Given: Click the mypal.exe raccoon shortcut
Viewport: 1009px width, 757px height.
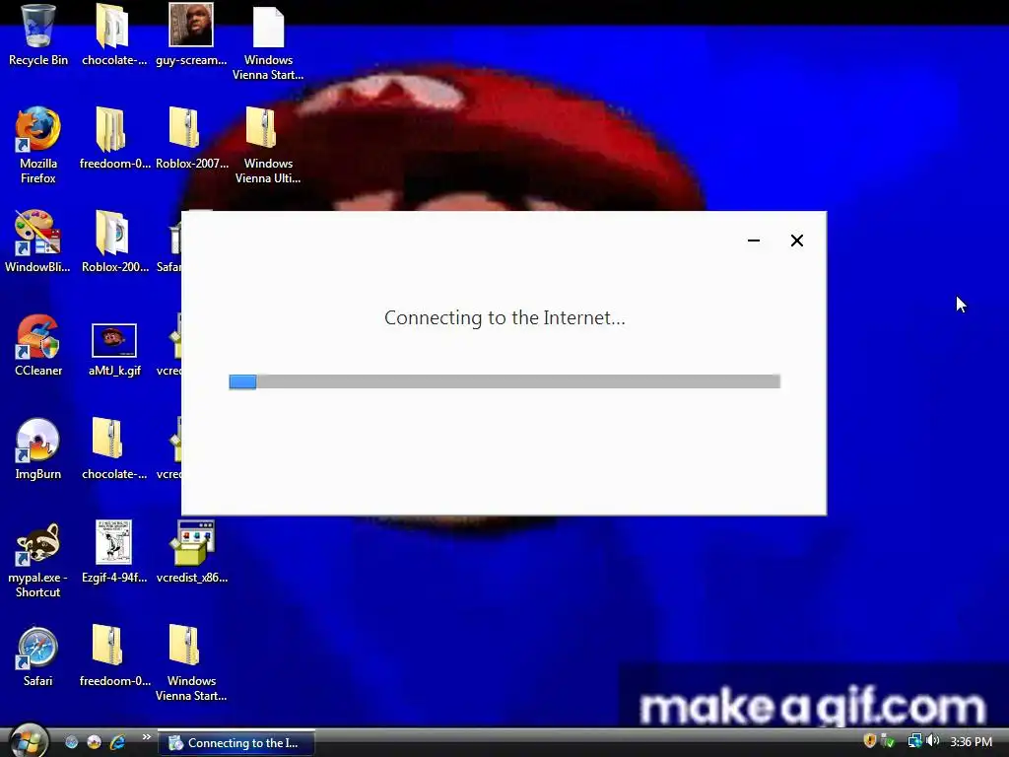Looking at the screenshot, I should click(38, 560).
